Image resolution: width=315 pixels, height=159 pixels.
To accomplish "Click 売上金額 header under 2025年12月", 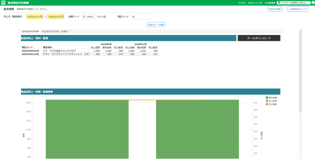I will [130, 48].
